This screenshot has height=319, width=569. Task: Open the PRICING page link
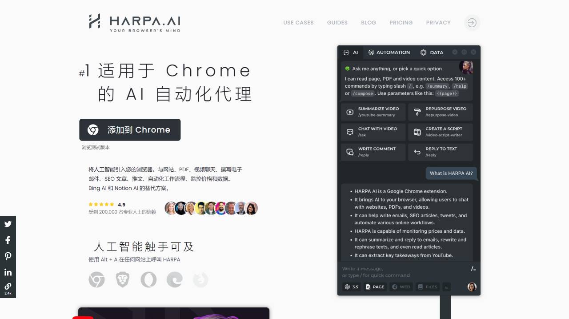point(401,23)
